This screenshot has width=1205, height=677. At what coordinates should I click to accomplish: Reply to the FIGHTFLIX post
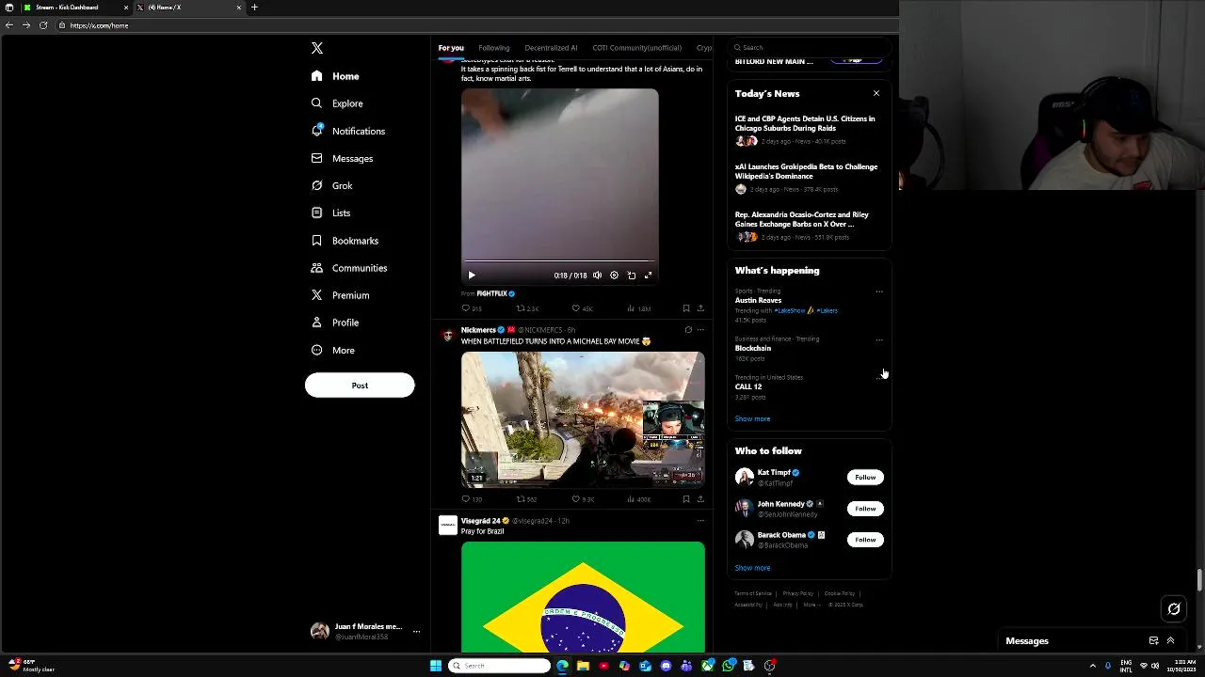click(x=471, y=308)
